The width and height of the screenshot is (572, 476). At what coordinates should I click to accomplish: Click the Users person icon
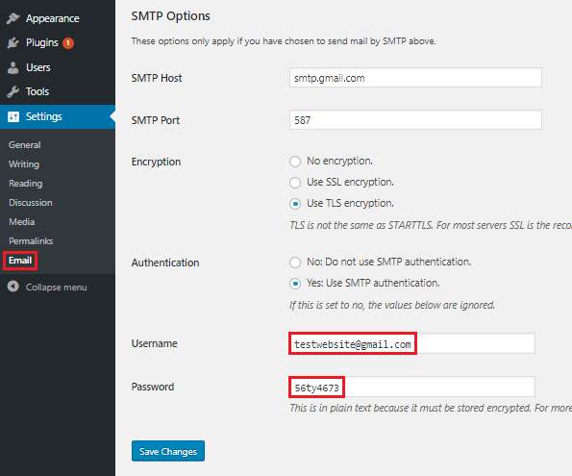(x=13, y=67)
